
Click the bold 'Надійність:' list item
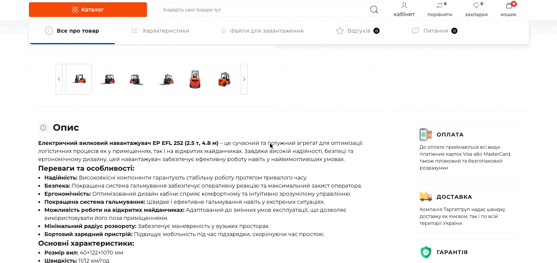coord(61,178)
